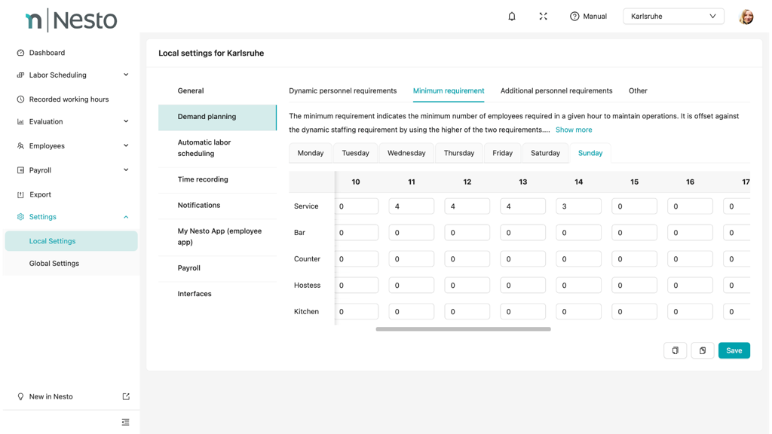Click the paste clipboard icon button
This screenshot has width=772, height=434.
click(x=702, y=350)
